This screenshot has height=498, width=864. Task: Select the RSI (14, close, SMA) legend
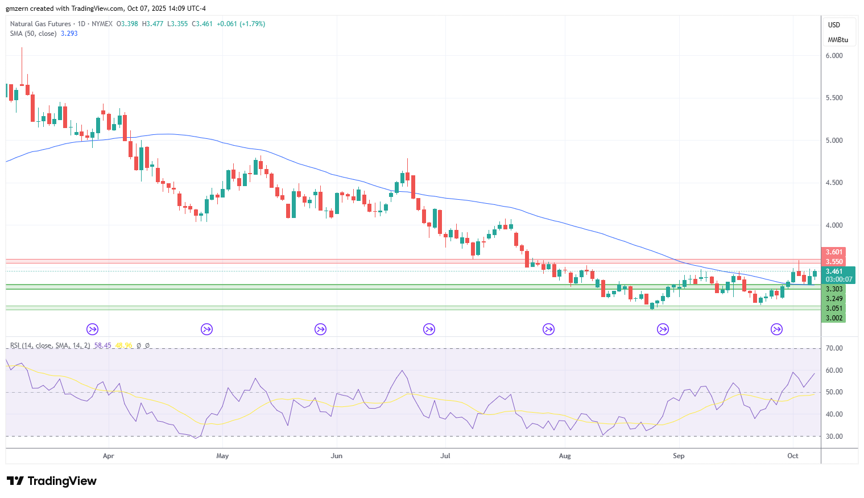coord(50,345)
